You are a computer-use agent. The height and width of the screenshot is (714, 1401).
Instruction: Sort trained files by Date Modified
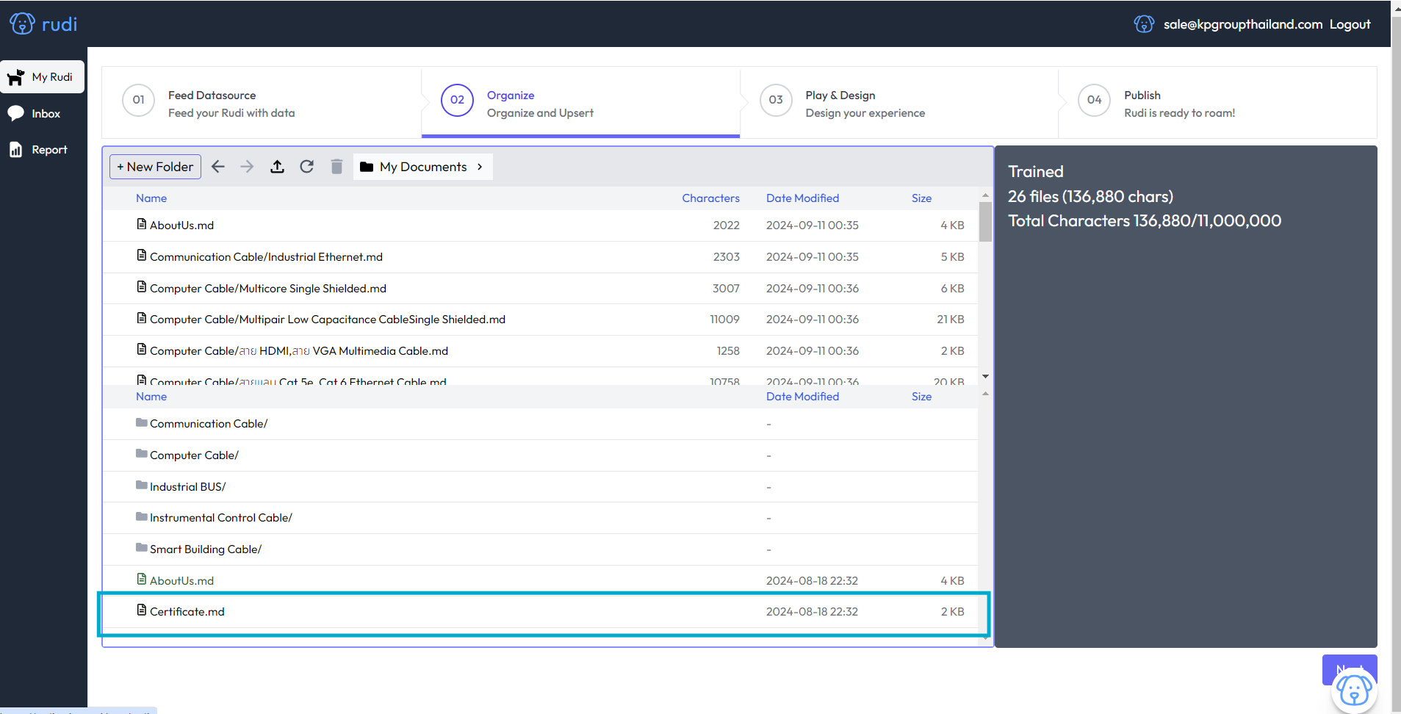tap(802, 198)
